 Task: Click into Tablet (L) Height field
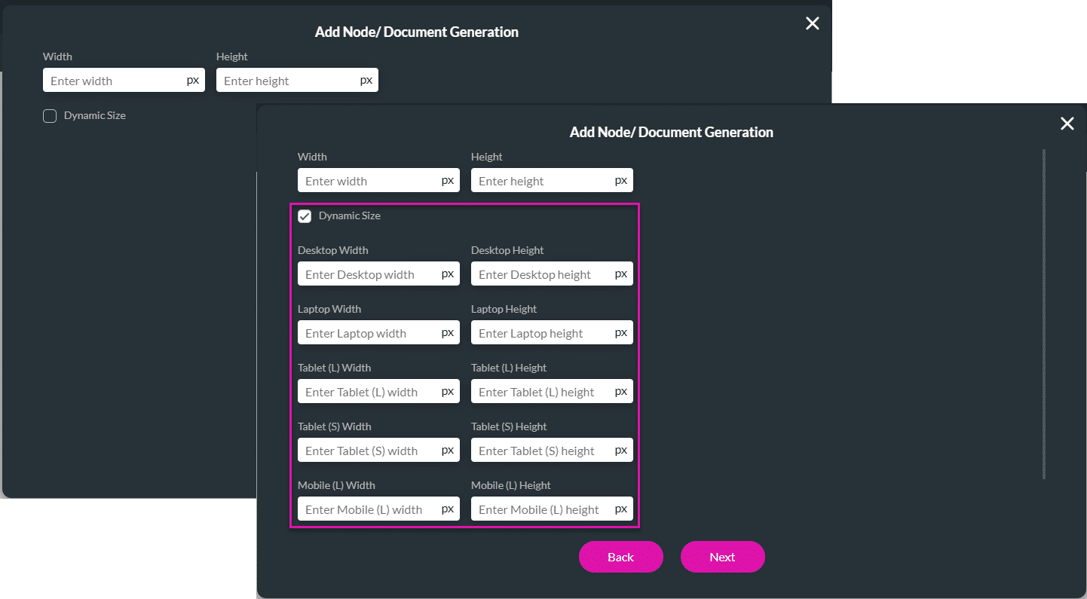(543, 392)
